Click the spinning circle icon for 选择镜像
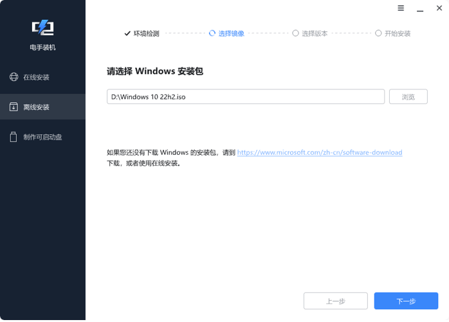This screenshot has height=322, width=449. (212, 33)
